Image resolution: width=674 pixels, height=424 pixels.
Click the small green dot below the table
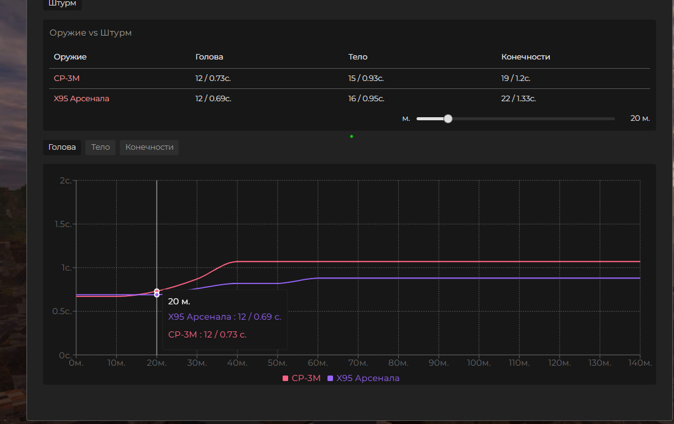(x=351, y=136)
